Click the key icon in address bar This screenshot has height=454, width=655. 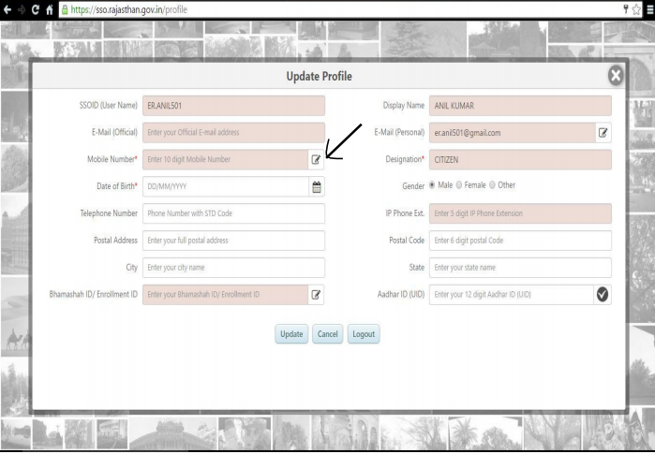pyautogui.click(x=626, y=9)
